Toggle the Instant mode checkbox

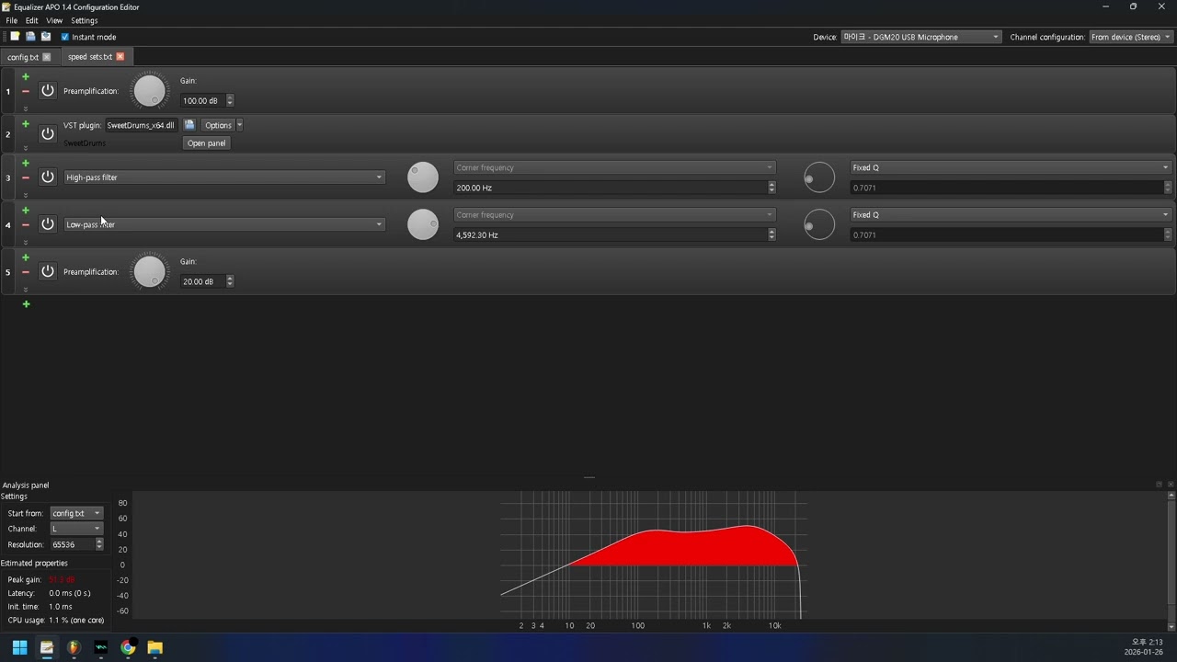click(65, 37)
